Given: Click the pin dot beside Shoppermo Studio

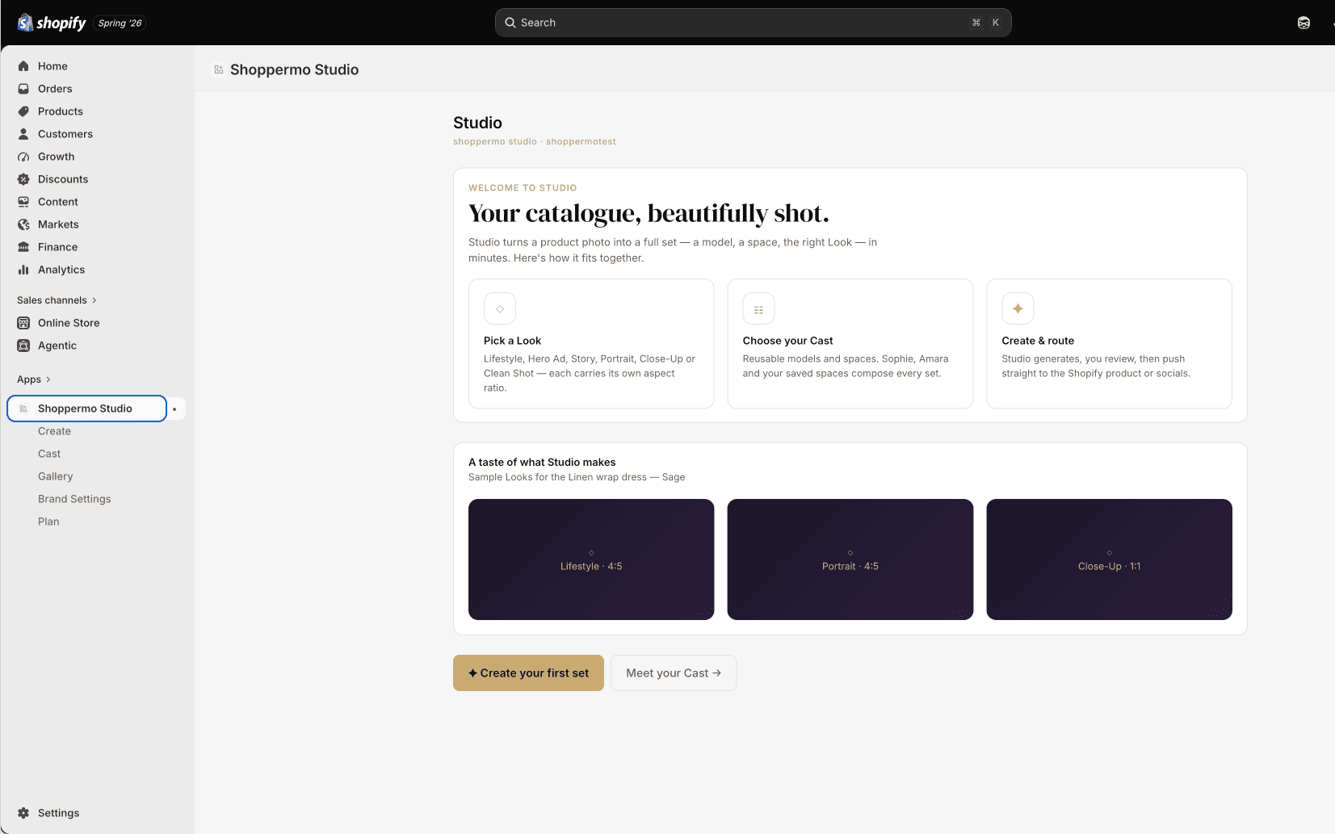Looking at the screenshot, I should [x=174, y=409].
